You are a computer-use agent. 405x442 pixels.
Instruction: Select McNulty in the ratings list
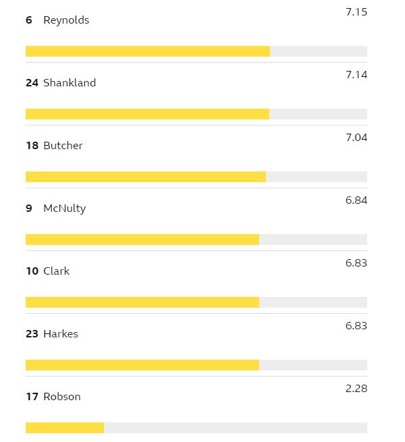pos(64,209)
